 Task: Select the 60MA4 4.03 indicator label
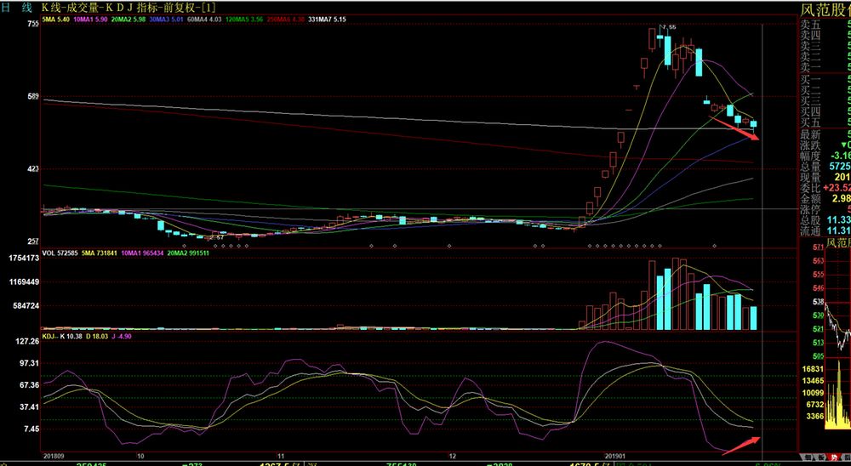pos(204,19)
